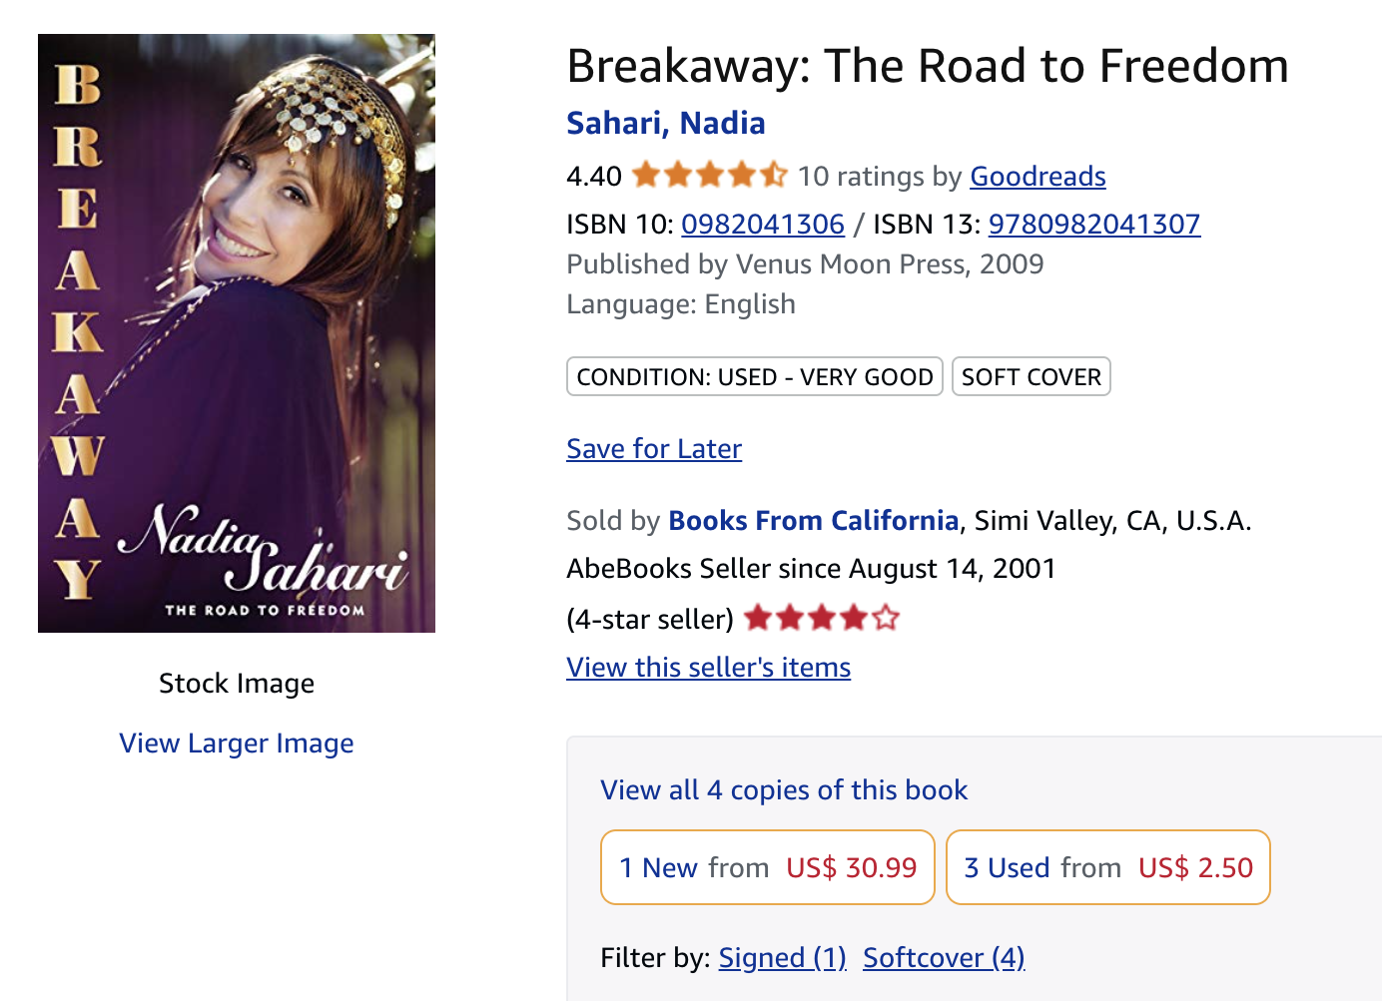Screen dimensions: 1382x1001
Task: Choose 1 New from US$ 30.99
Action: (768, 867)
